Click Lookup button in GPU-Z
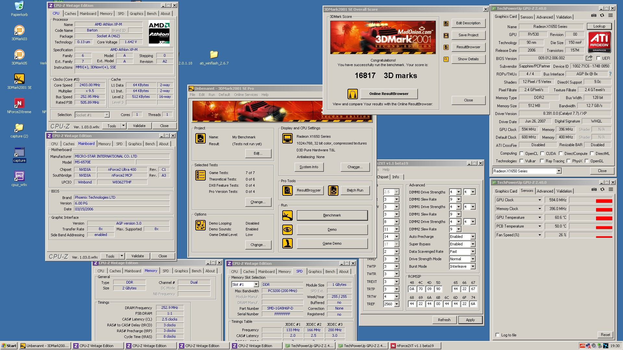This screenshot has width=623, height=350. click(x=599, y=26)
